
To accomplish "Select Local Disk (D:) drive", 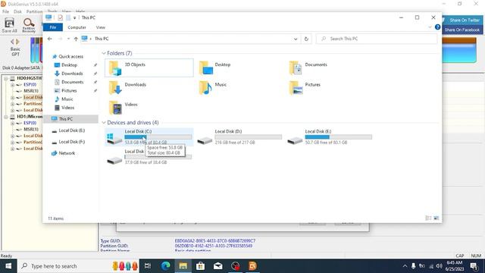I will click(239, 136).
